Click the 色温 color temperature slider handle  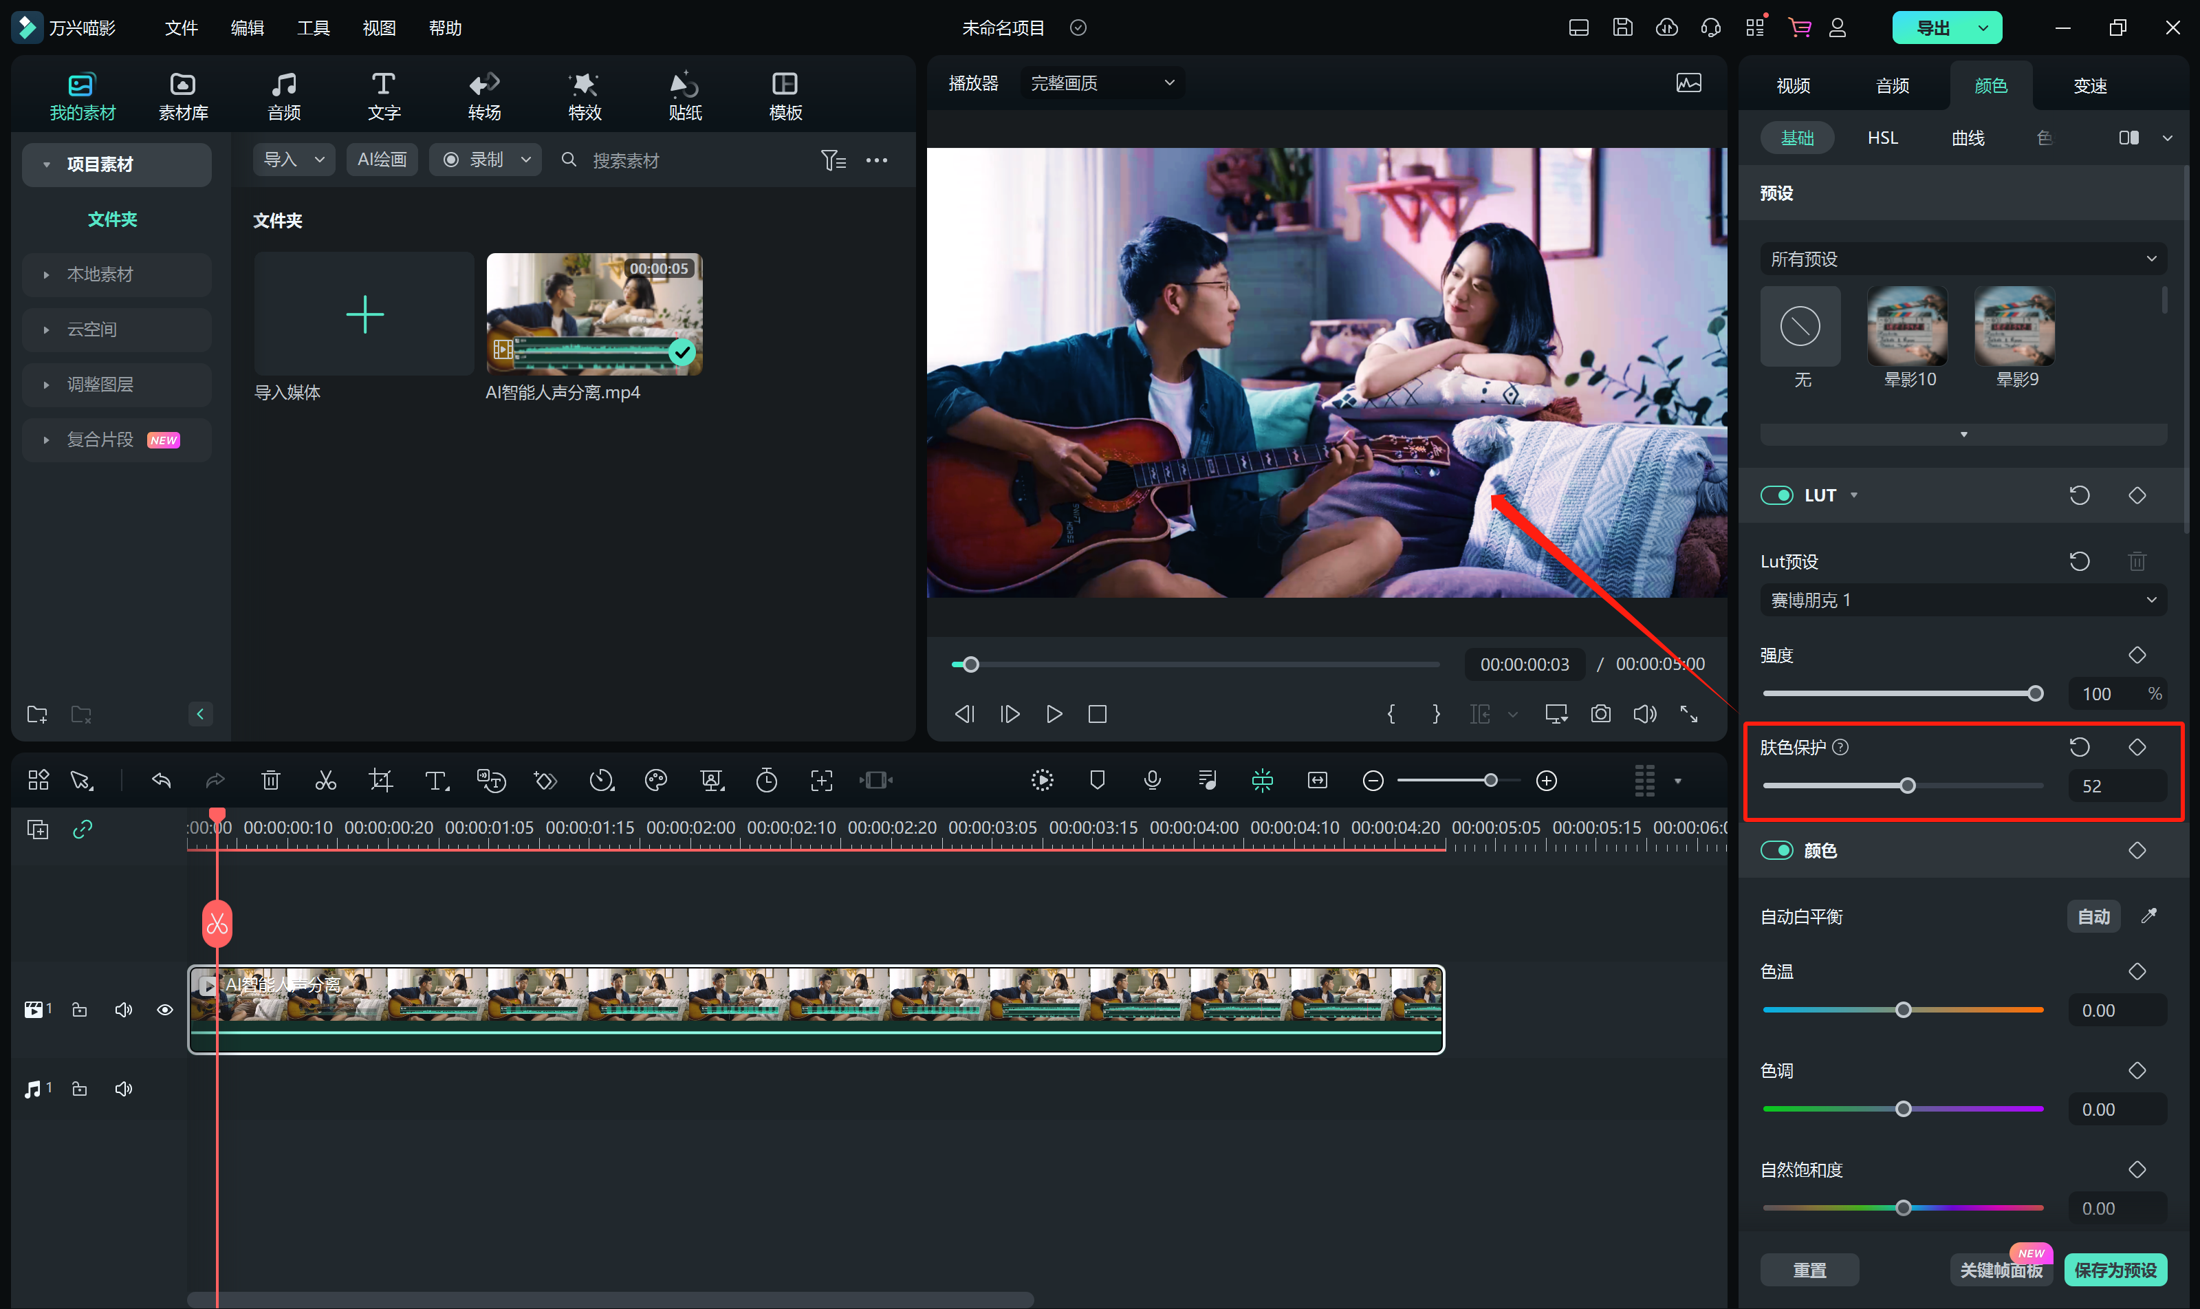(1904, 1010)
